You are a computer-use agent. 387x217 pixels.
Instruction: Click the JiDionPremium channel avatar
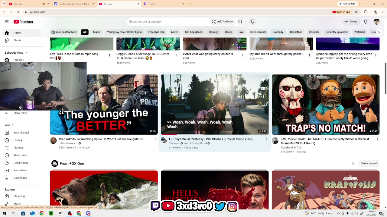tap(53, 141)
